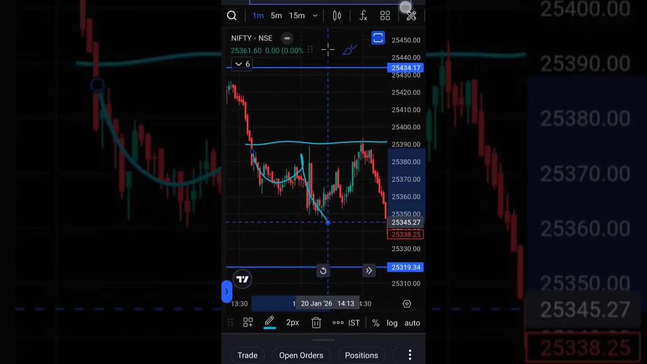The height and width of the screenshot is (364, 647).
Task: Click the 25434.17 upper line price label
Action: (x=405, y=68)
